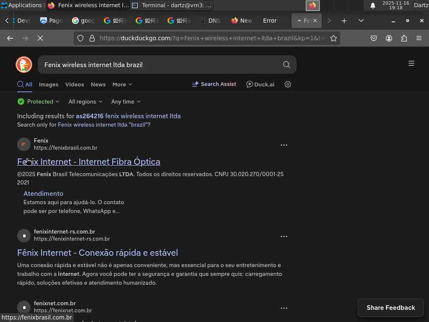Open search settings gear icon
429x322 pixels.
point(287,84)
